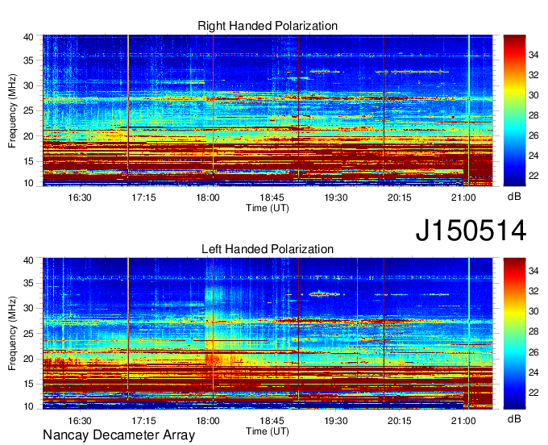Screen dimensions: 548x445
Task: Pick the 18:45 tick under left-handed plot
Action: (272, 421)
